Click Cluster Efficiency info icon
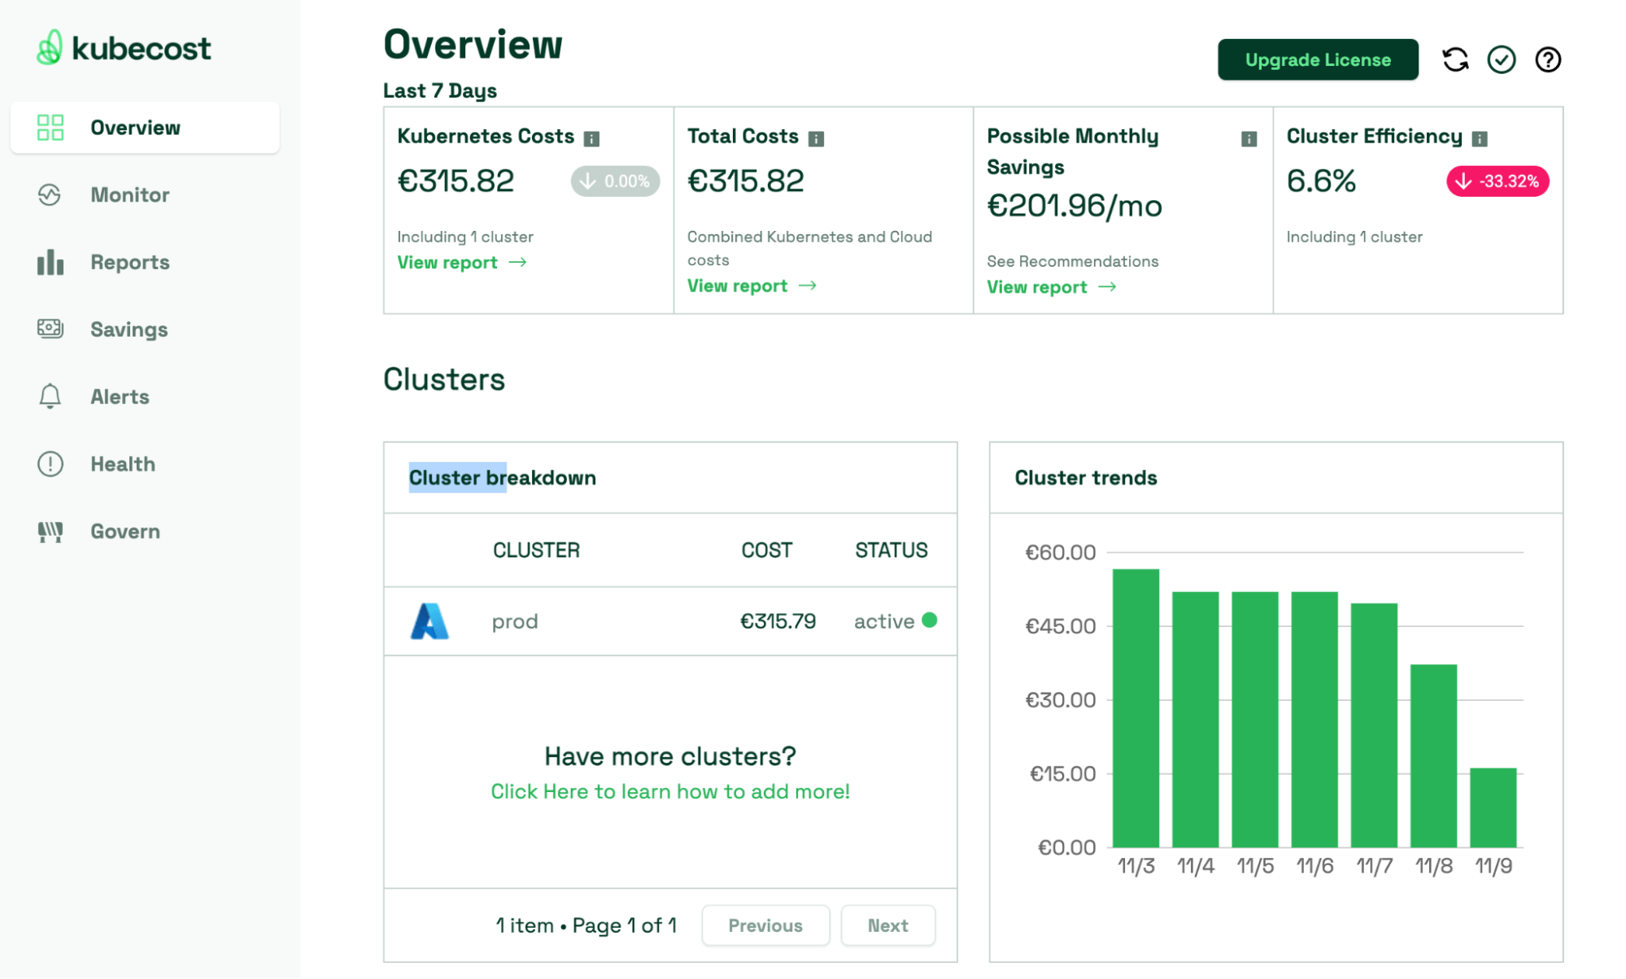This screenshot has width=1626, height=979. pos(1480,139)
